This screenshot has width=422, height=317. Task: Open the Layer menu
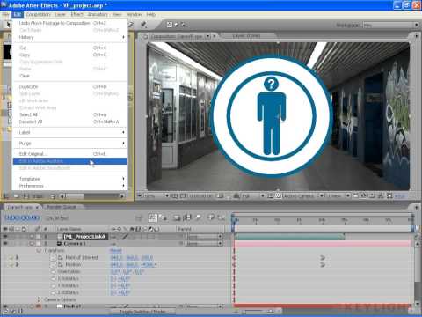[x=60, y=14]
